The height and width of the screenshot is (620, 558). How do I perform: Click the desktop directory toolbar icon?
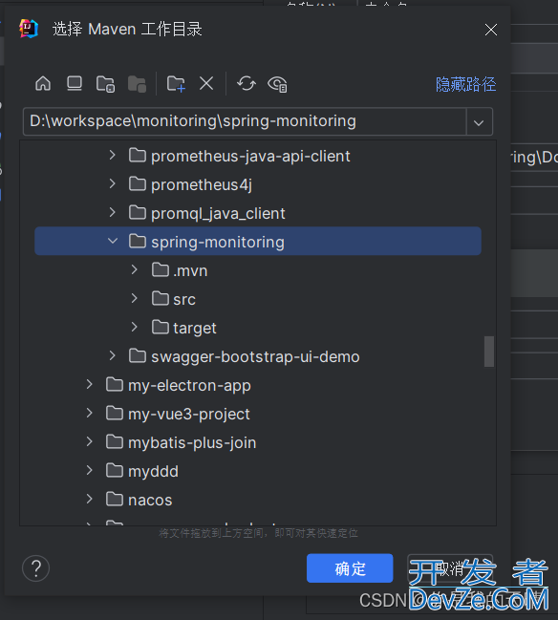click(75, 84)
